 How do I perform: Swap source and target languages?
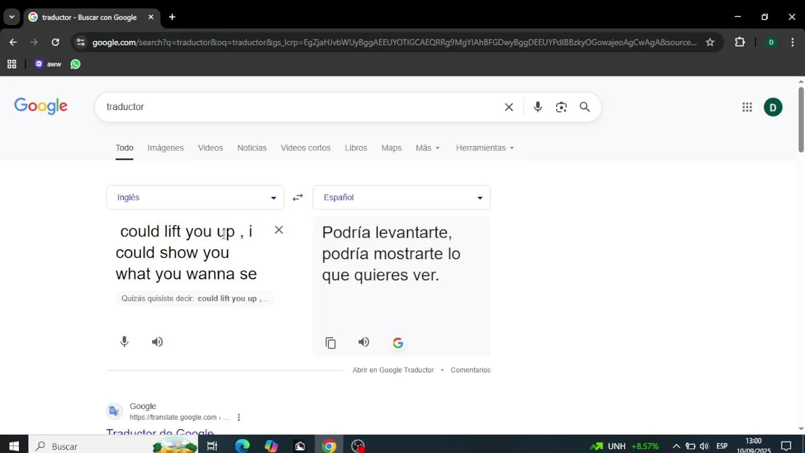coord(297,198)
